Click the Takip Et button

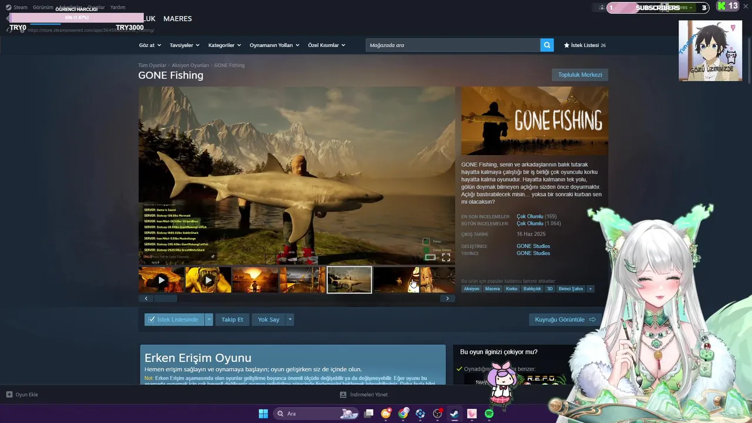pyautogui.click(x=232, y=320)
